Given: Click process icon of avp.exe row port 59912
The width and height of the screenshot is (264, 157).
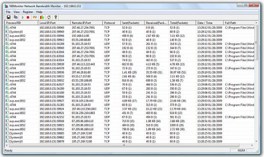Looking at the screenshot, I should click(x=7, y=129).
